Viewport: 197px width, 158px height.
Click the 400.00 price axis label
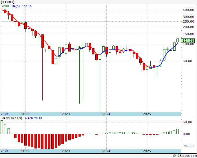point(188,10)
